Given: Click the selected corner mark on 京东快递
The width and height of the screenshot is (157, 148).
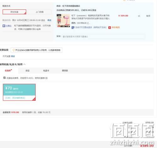Looking at the screenshot, I should pos(25,13).
